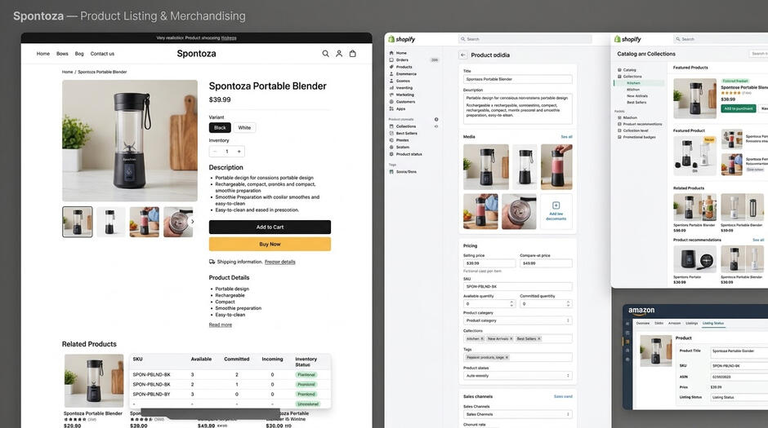Click the yellow Buy Now button
Viewport: 768px width, 428px height.
pos(270,245)
